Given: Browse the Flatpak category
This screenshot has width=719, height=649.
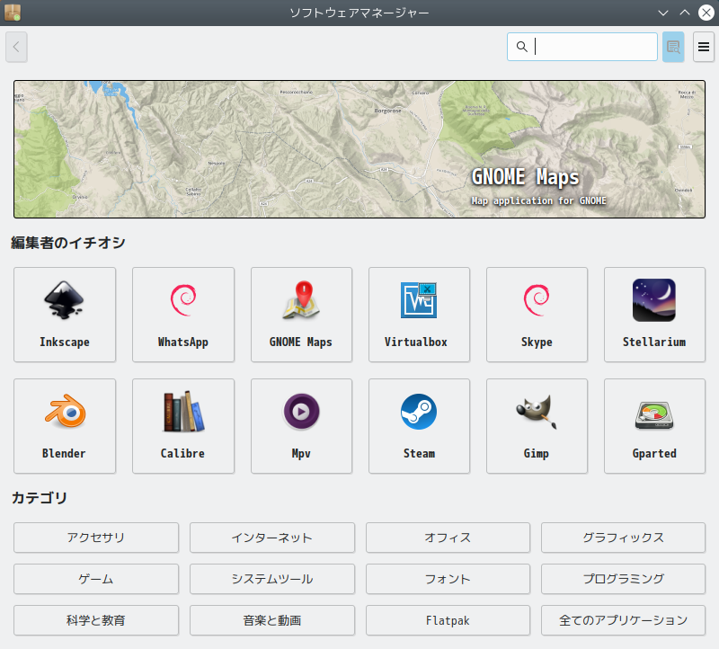Looking at the screenshot, I should [448, 620].
